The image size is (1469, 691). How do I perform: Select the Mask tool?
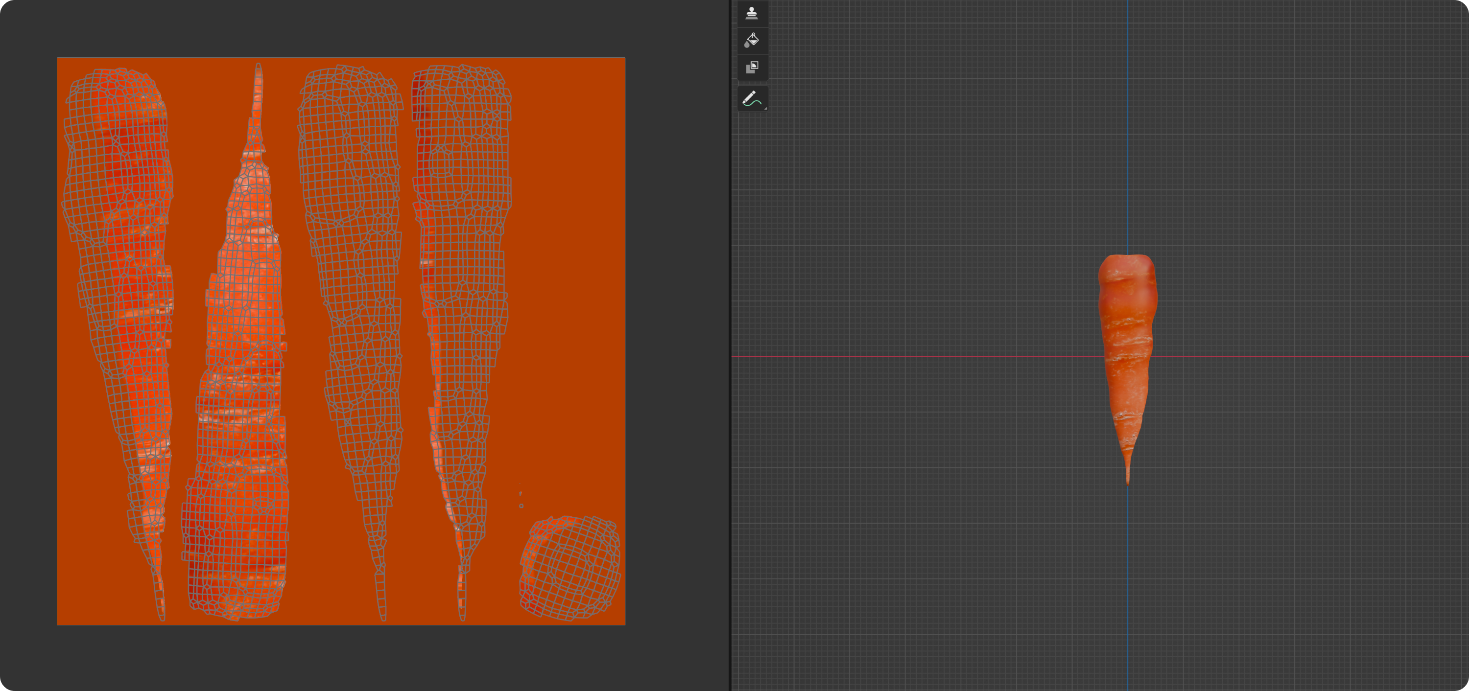click(x=752, y=67)
